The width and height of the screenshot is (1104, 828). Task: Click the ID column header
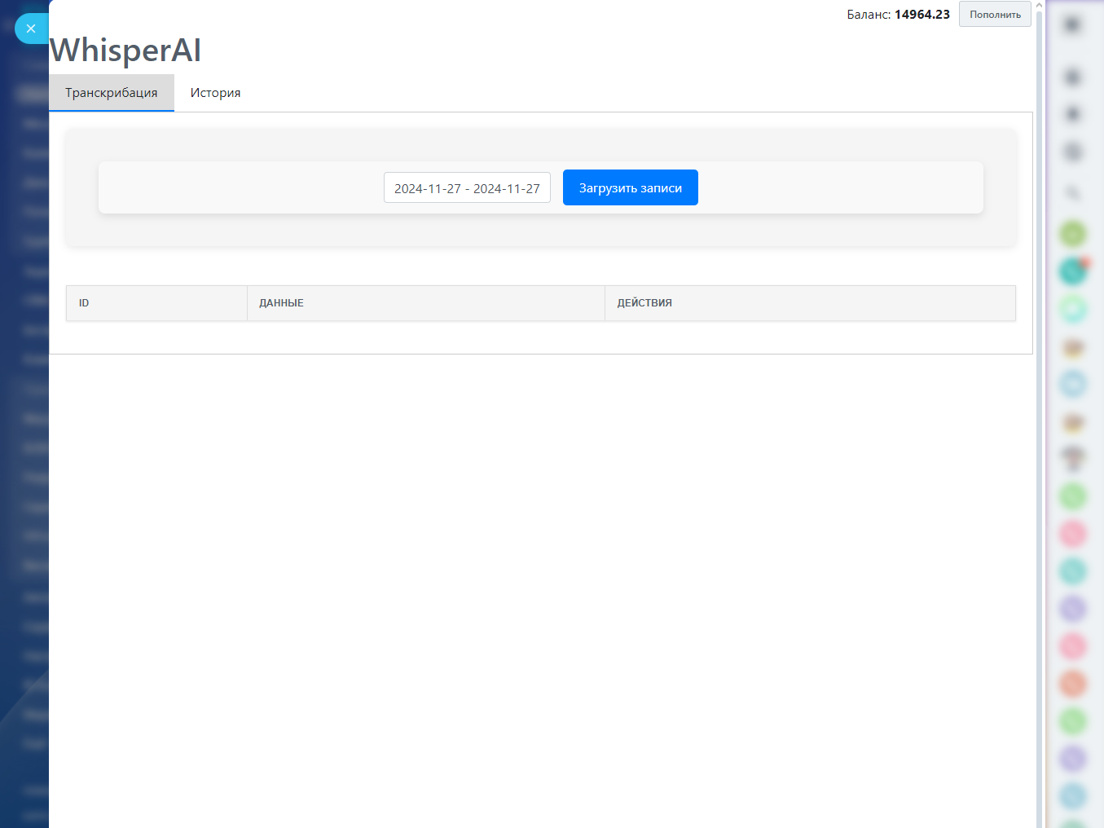[156, 303]
